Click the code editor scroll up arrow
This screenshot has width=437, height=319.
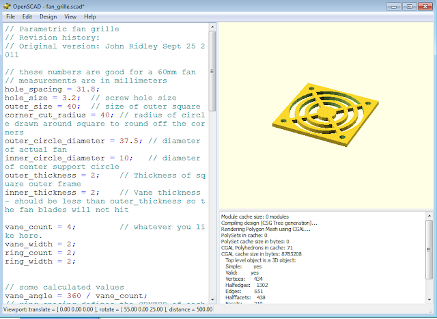pos(212,27)
